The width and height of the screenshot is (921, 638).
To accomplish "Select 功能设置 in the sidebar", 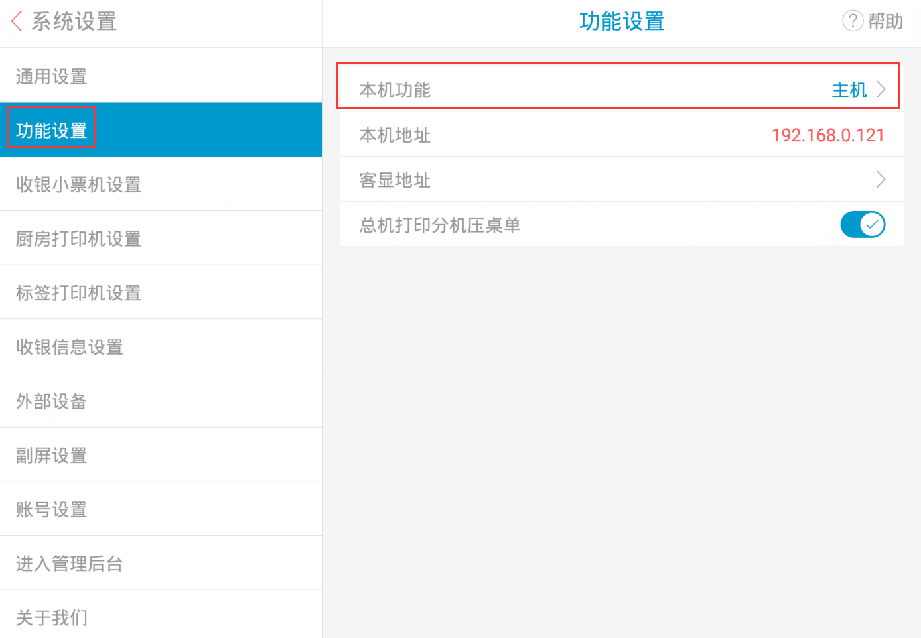I will (x=161, y=130).
